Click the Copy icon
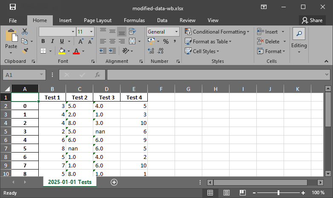The height and width of the screenshot is (198, 333). coord(24,41)
